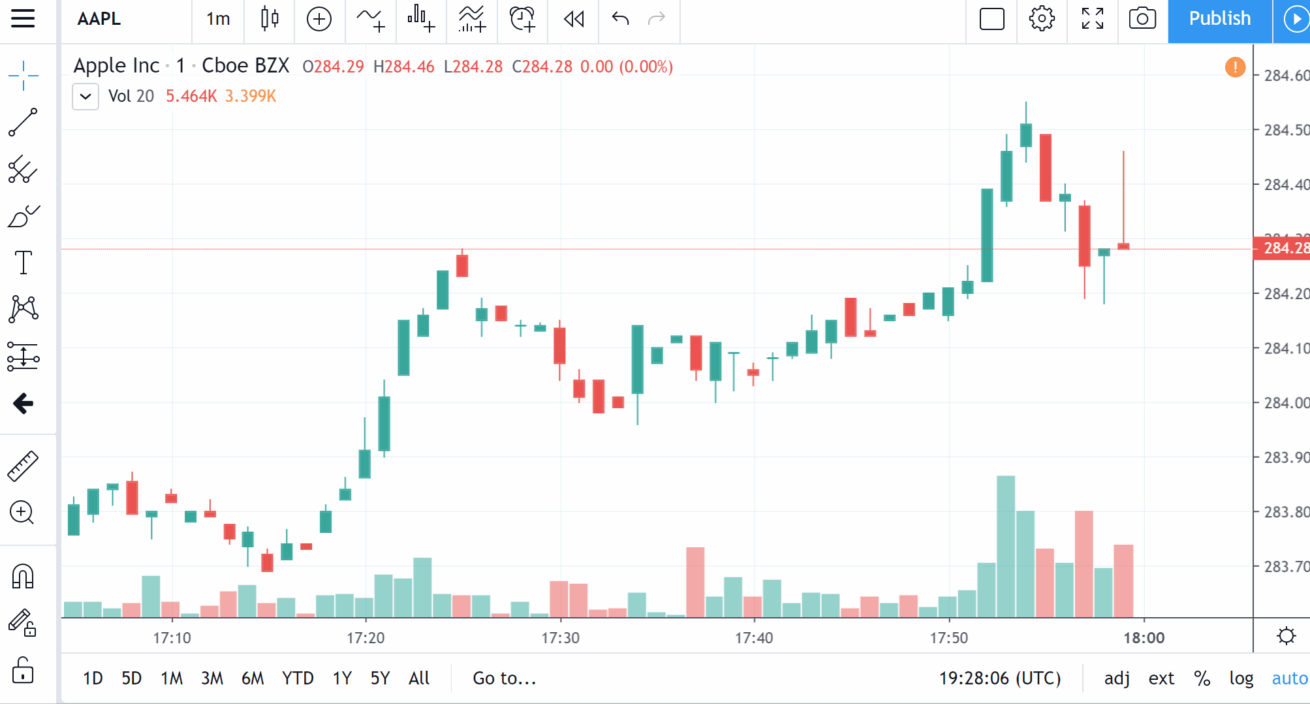
Task: Take a chart snapshot with the camera icon
Action: [x=1142, y=20]
